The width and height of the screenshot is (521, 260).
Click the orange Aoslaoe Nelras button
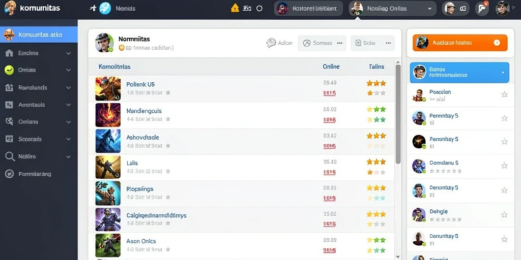[x=460, y=43]
